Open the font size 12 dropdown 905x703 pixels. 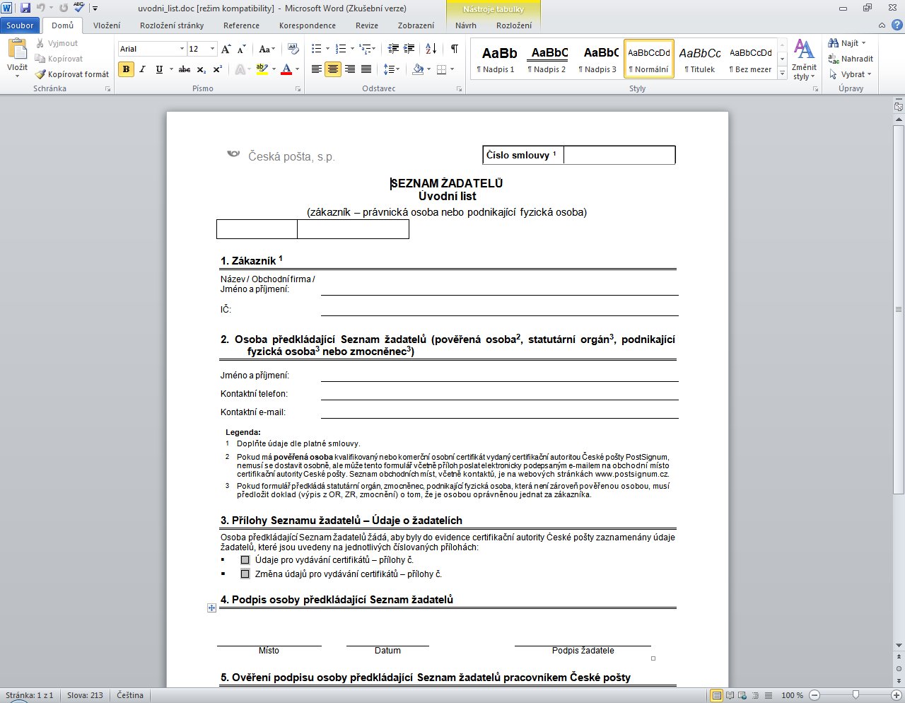point(212,49)
